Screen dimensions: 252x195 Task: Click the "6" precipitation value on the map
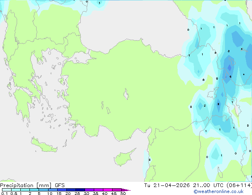click(x=230, y=76)
